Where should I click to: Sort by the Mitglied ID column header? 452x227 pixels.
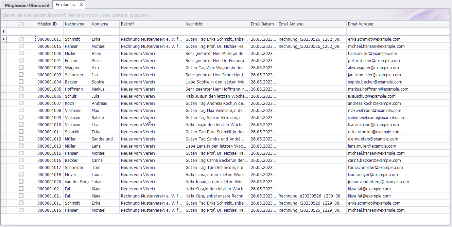click(47, 24)
